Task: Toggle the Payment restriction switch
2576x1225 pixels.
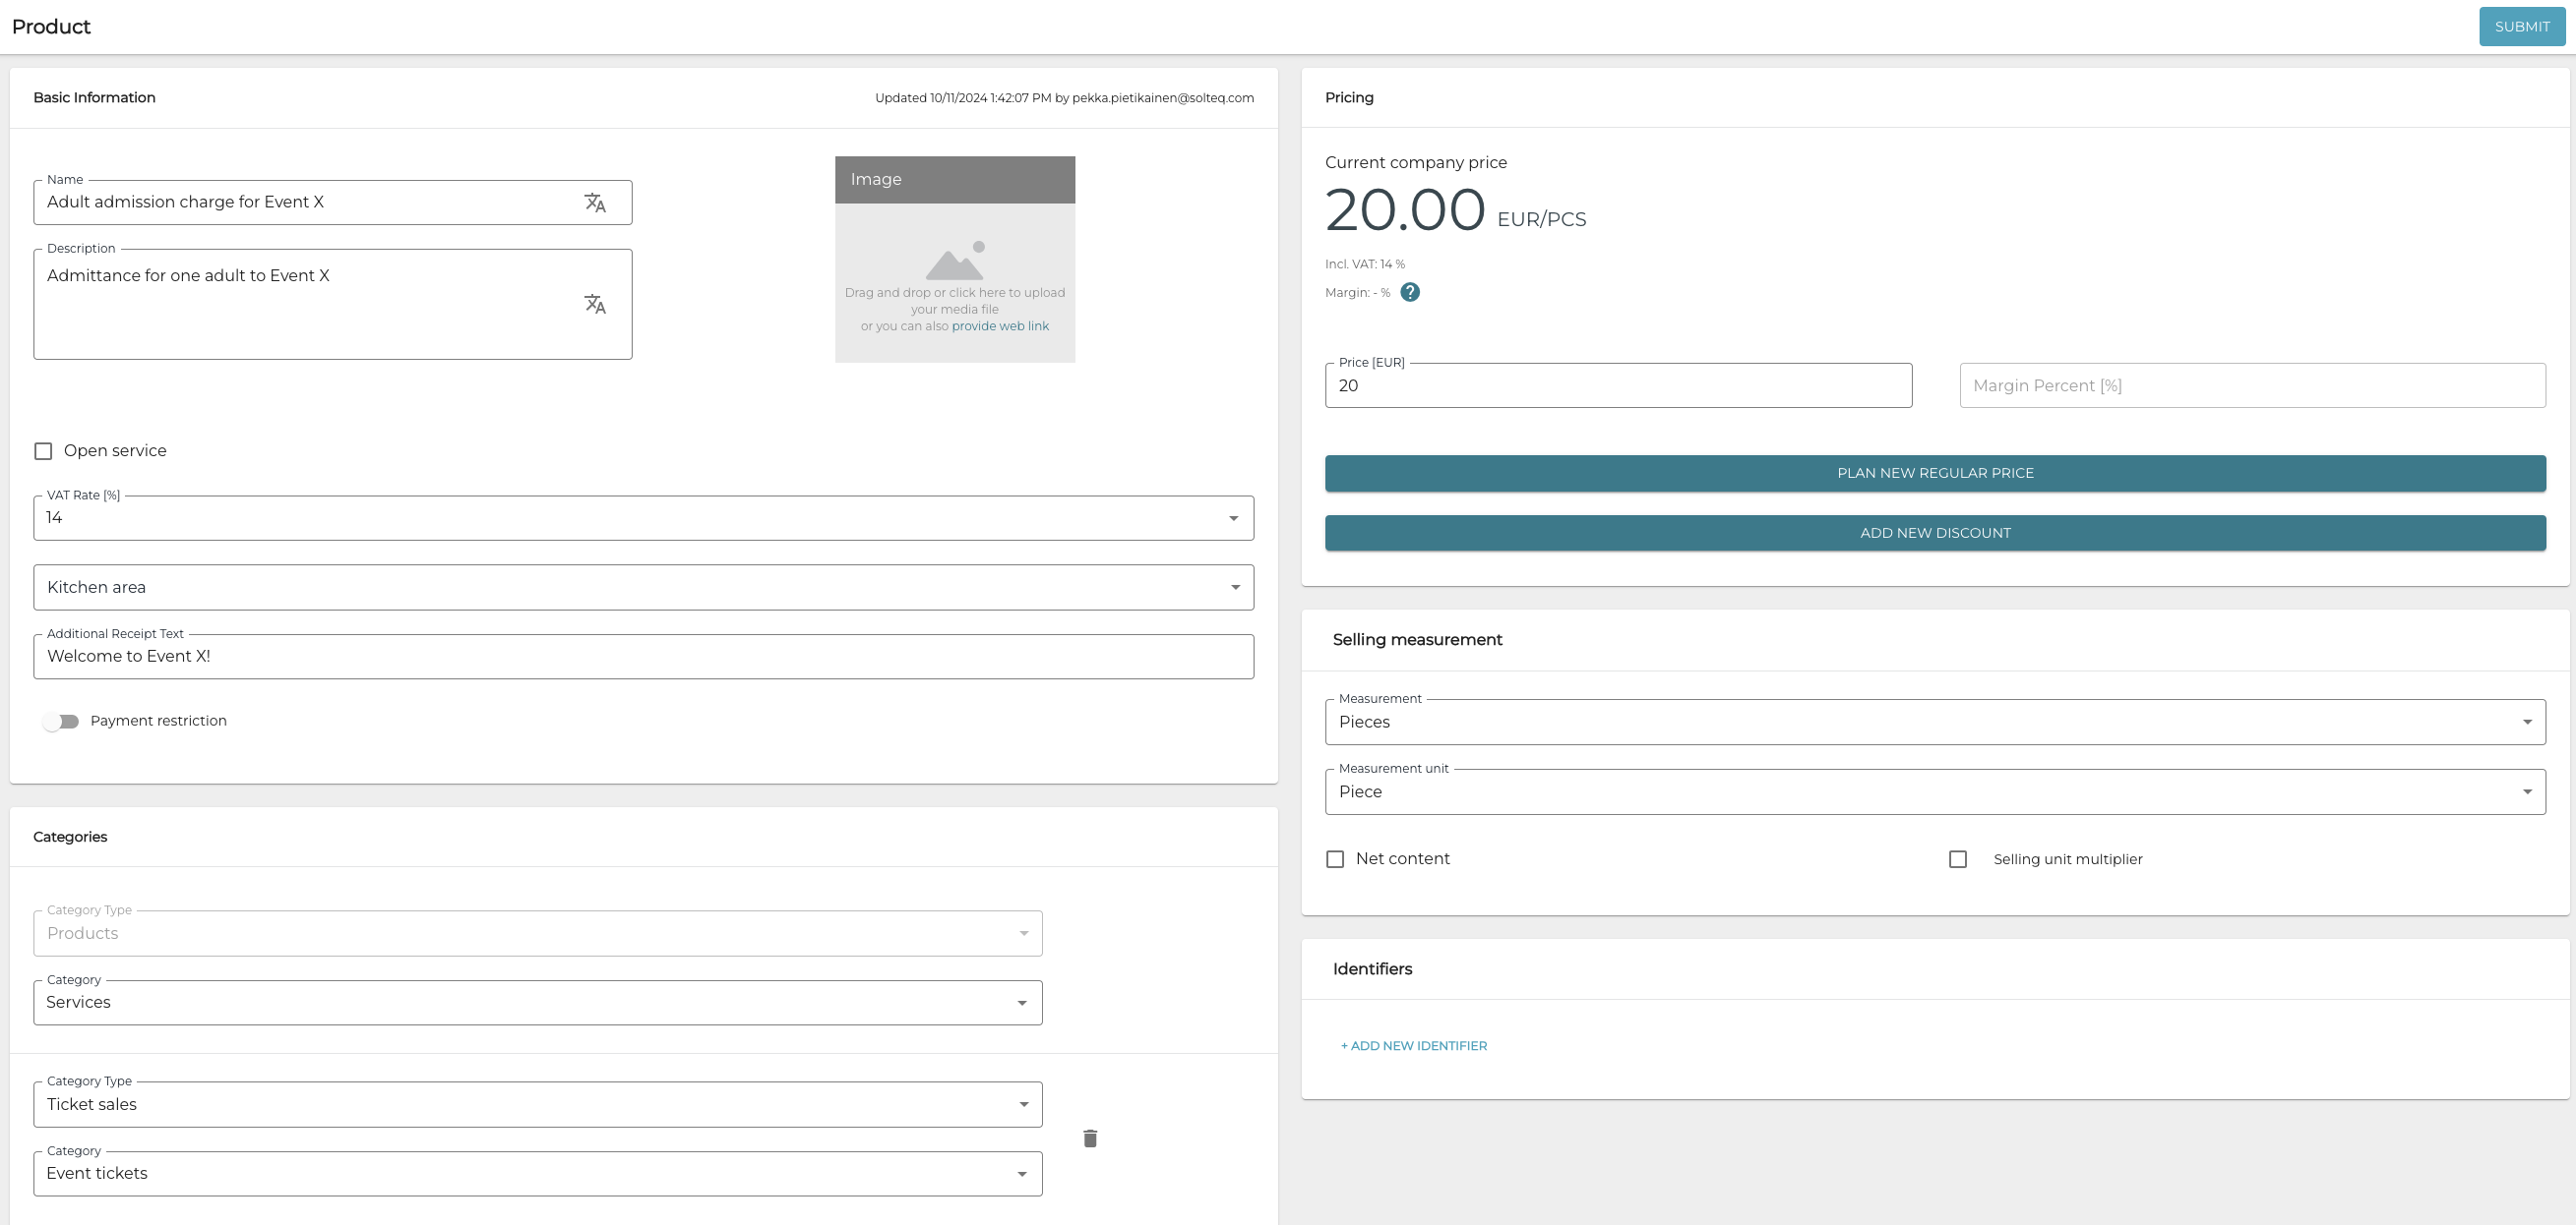Action: coord(61,722)
